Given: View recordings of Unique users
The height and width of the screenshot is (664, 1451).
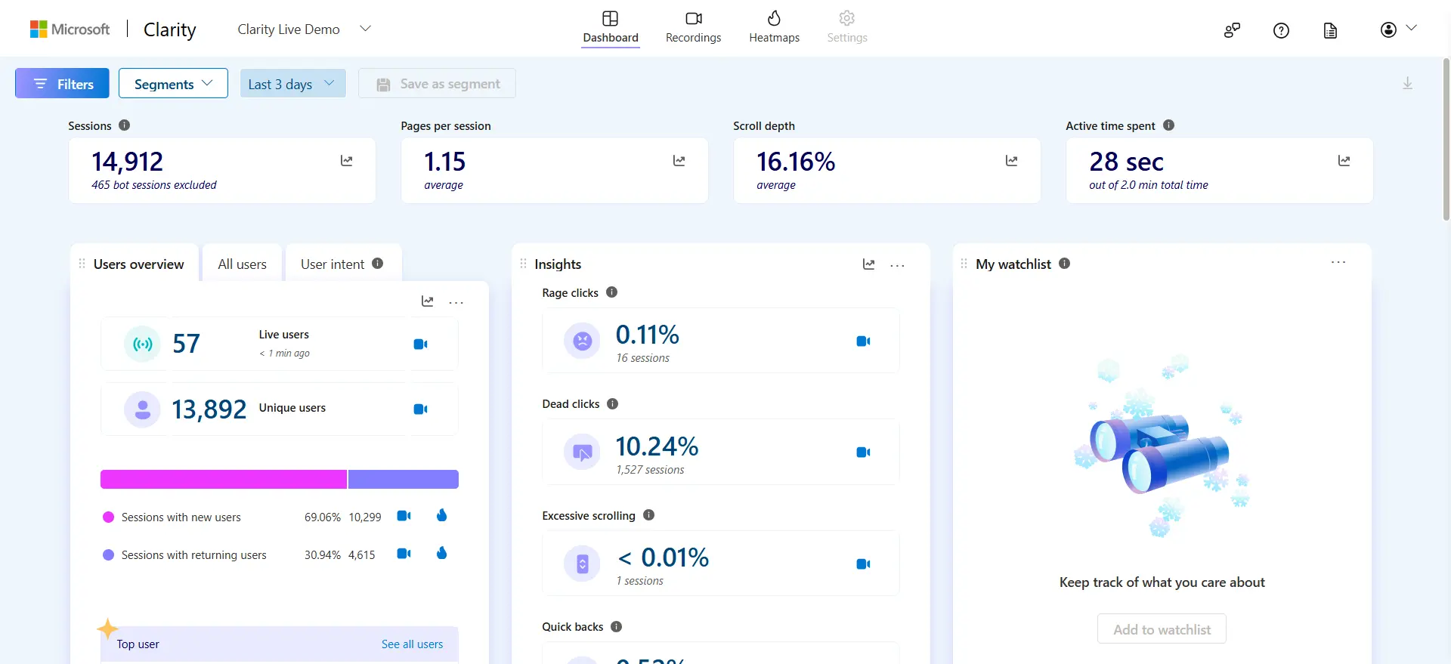Looking at the screenshot, I should click(421, 409).
